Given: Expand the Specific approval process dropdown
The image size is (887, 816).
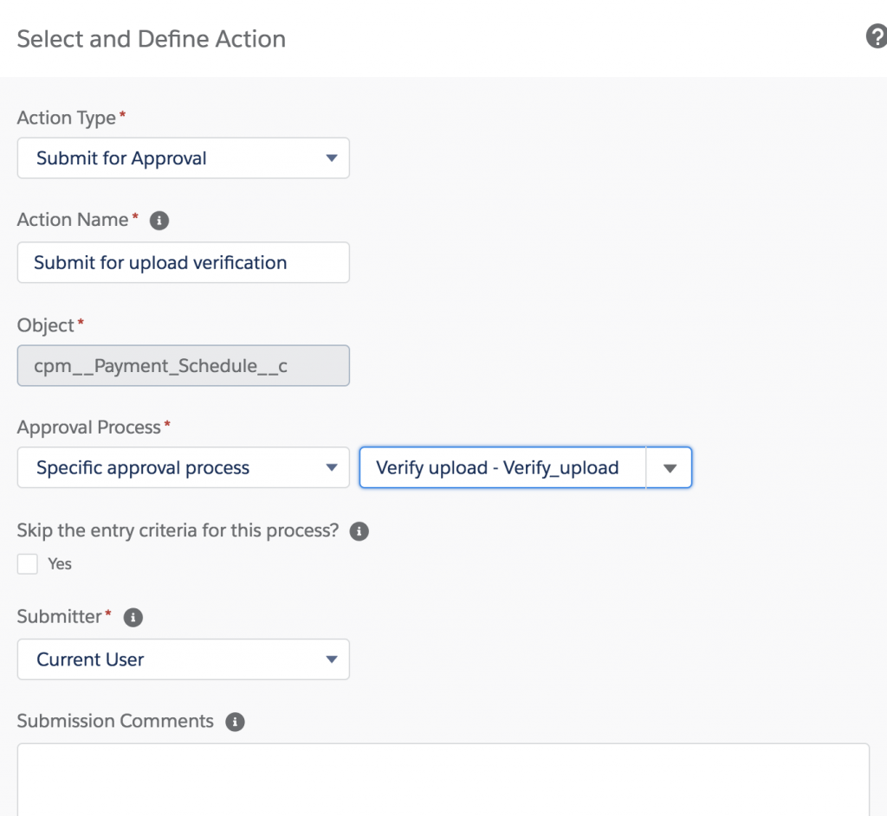Looking at the screenshot, I should click(183, 467).
